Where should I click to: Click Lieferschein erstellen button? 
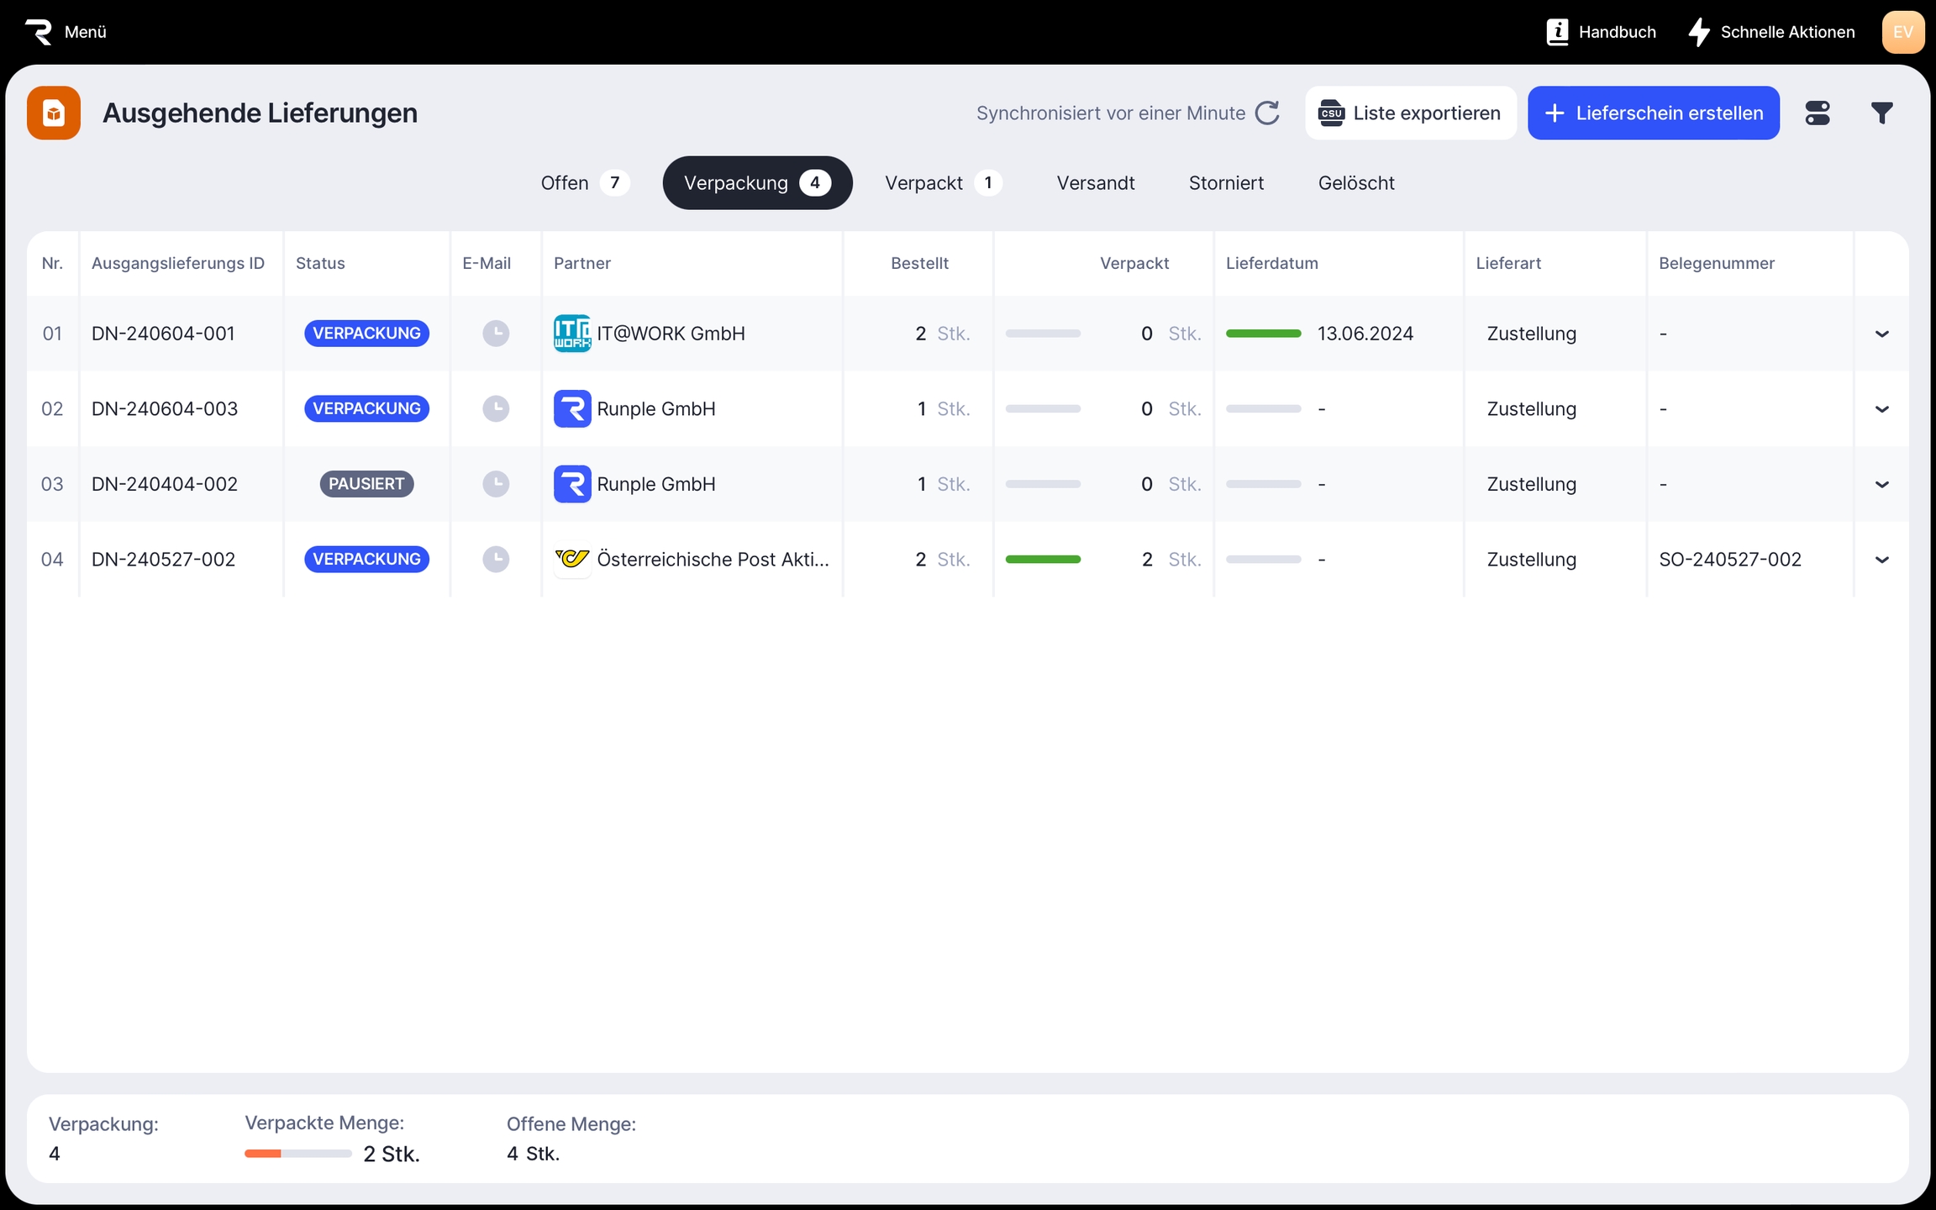coord(1653,113)
